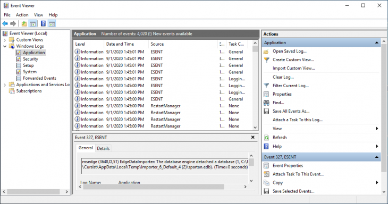The image size is (388, 204).
Task: Click Attach a Task To this Log... action
Action: 298,120
